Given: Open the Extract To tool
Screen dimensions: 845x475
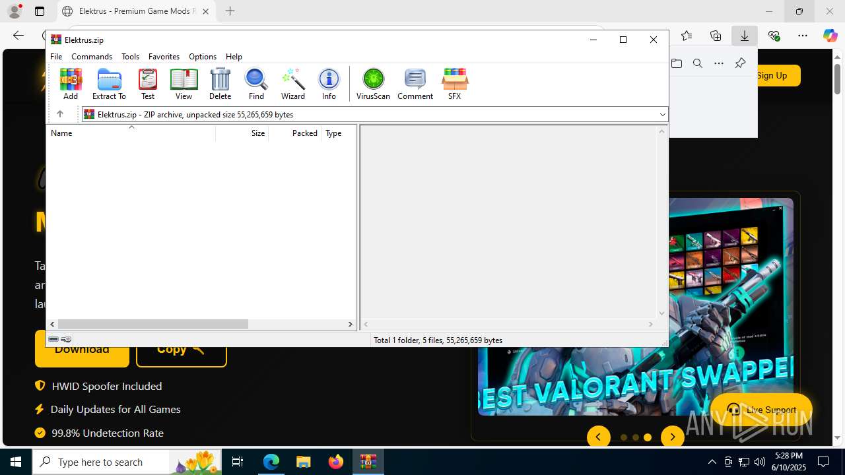Looking at the screenshot, I should tap(109, 84).
